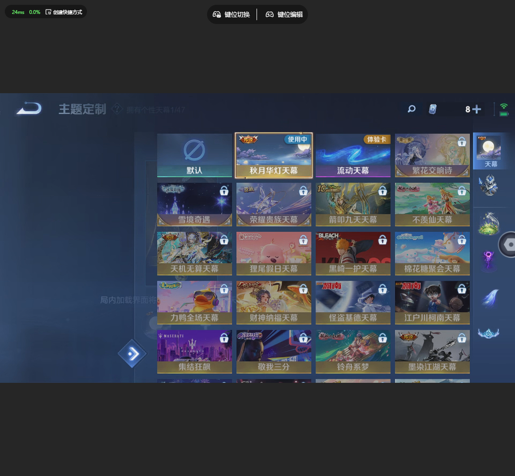Open the search magnifier icon
The width and height of the screenshot is (515, 476).
[x=412, y=109]
